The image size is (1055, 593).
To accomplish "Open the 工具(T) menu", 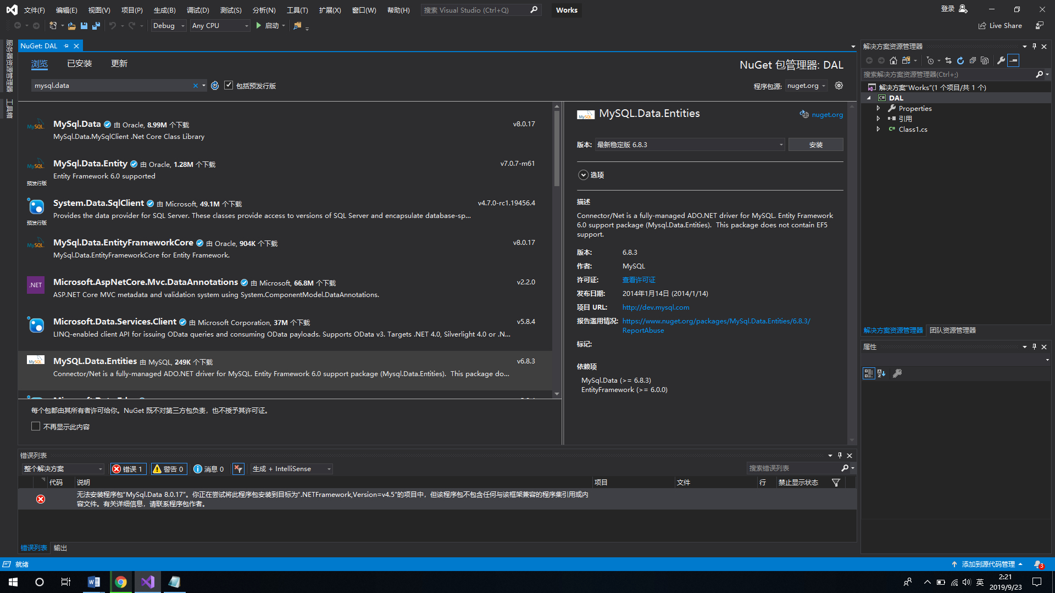I will tap(297, 10).
